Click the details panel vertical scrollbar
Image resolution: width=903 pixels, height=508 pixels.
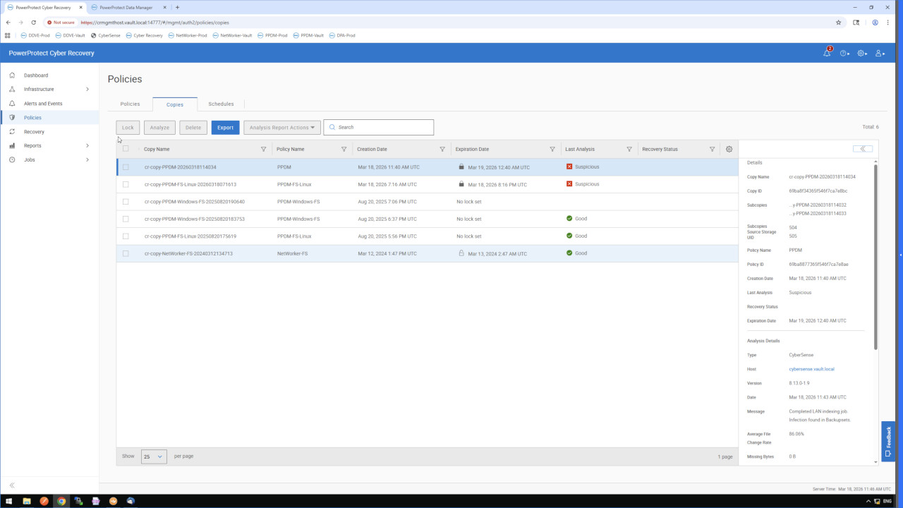[876, 258]
